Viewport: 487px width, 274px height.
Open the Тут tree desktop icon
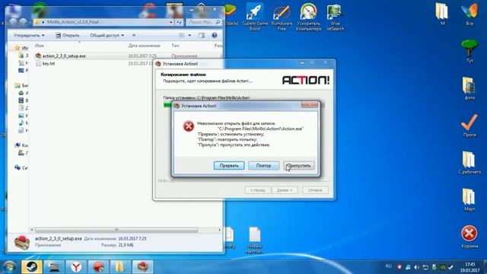click(x=469, y=51)
